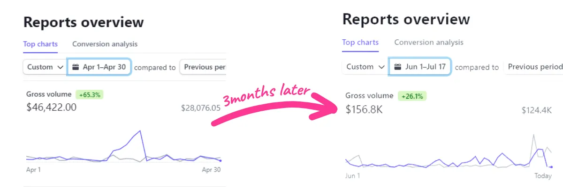Click the April chart end point dot
This screenshot has width=563, height=187.
click(221, 160)
